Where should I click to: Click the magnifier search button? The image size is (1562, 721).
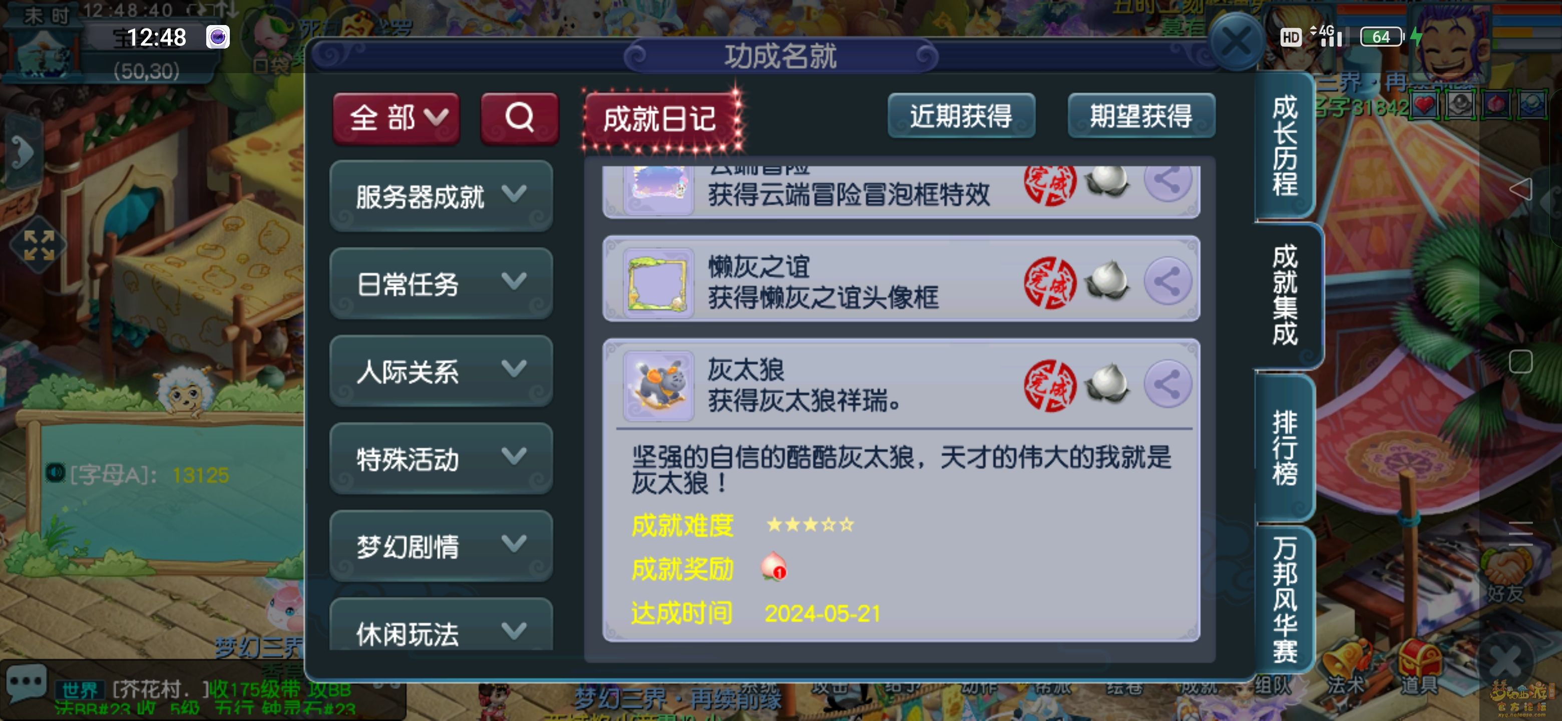[x=519, y=118]
